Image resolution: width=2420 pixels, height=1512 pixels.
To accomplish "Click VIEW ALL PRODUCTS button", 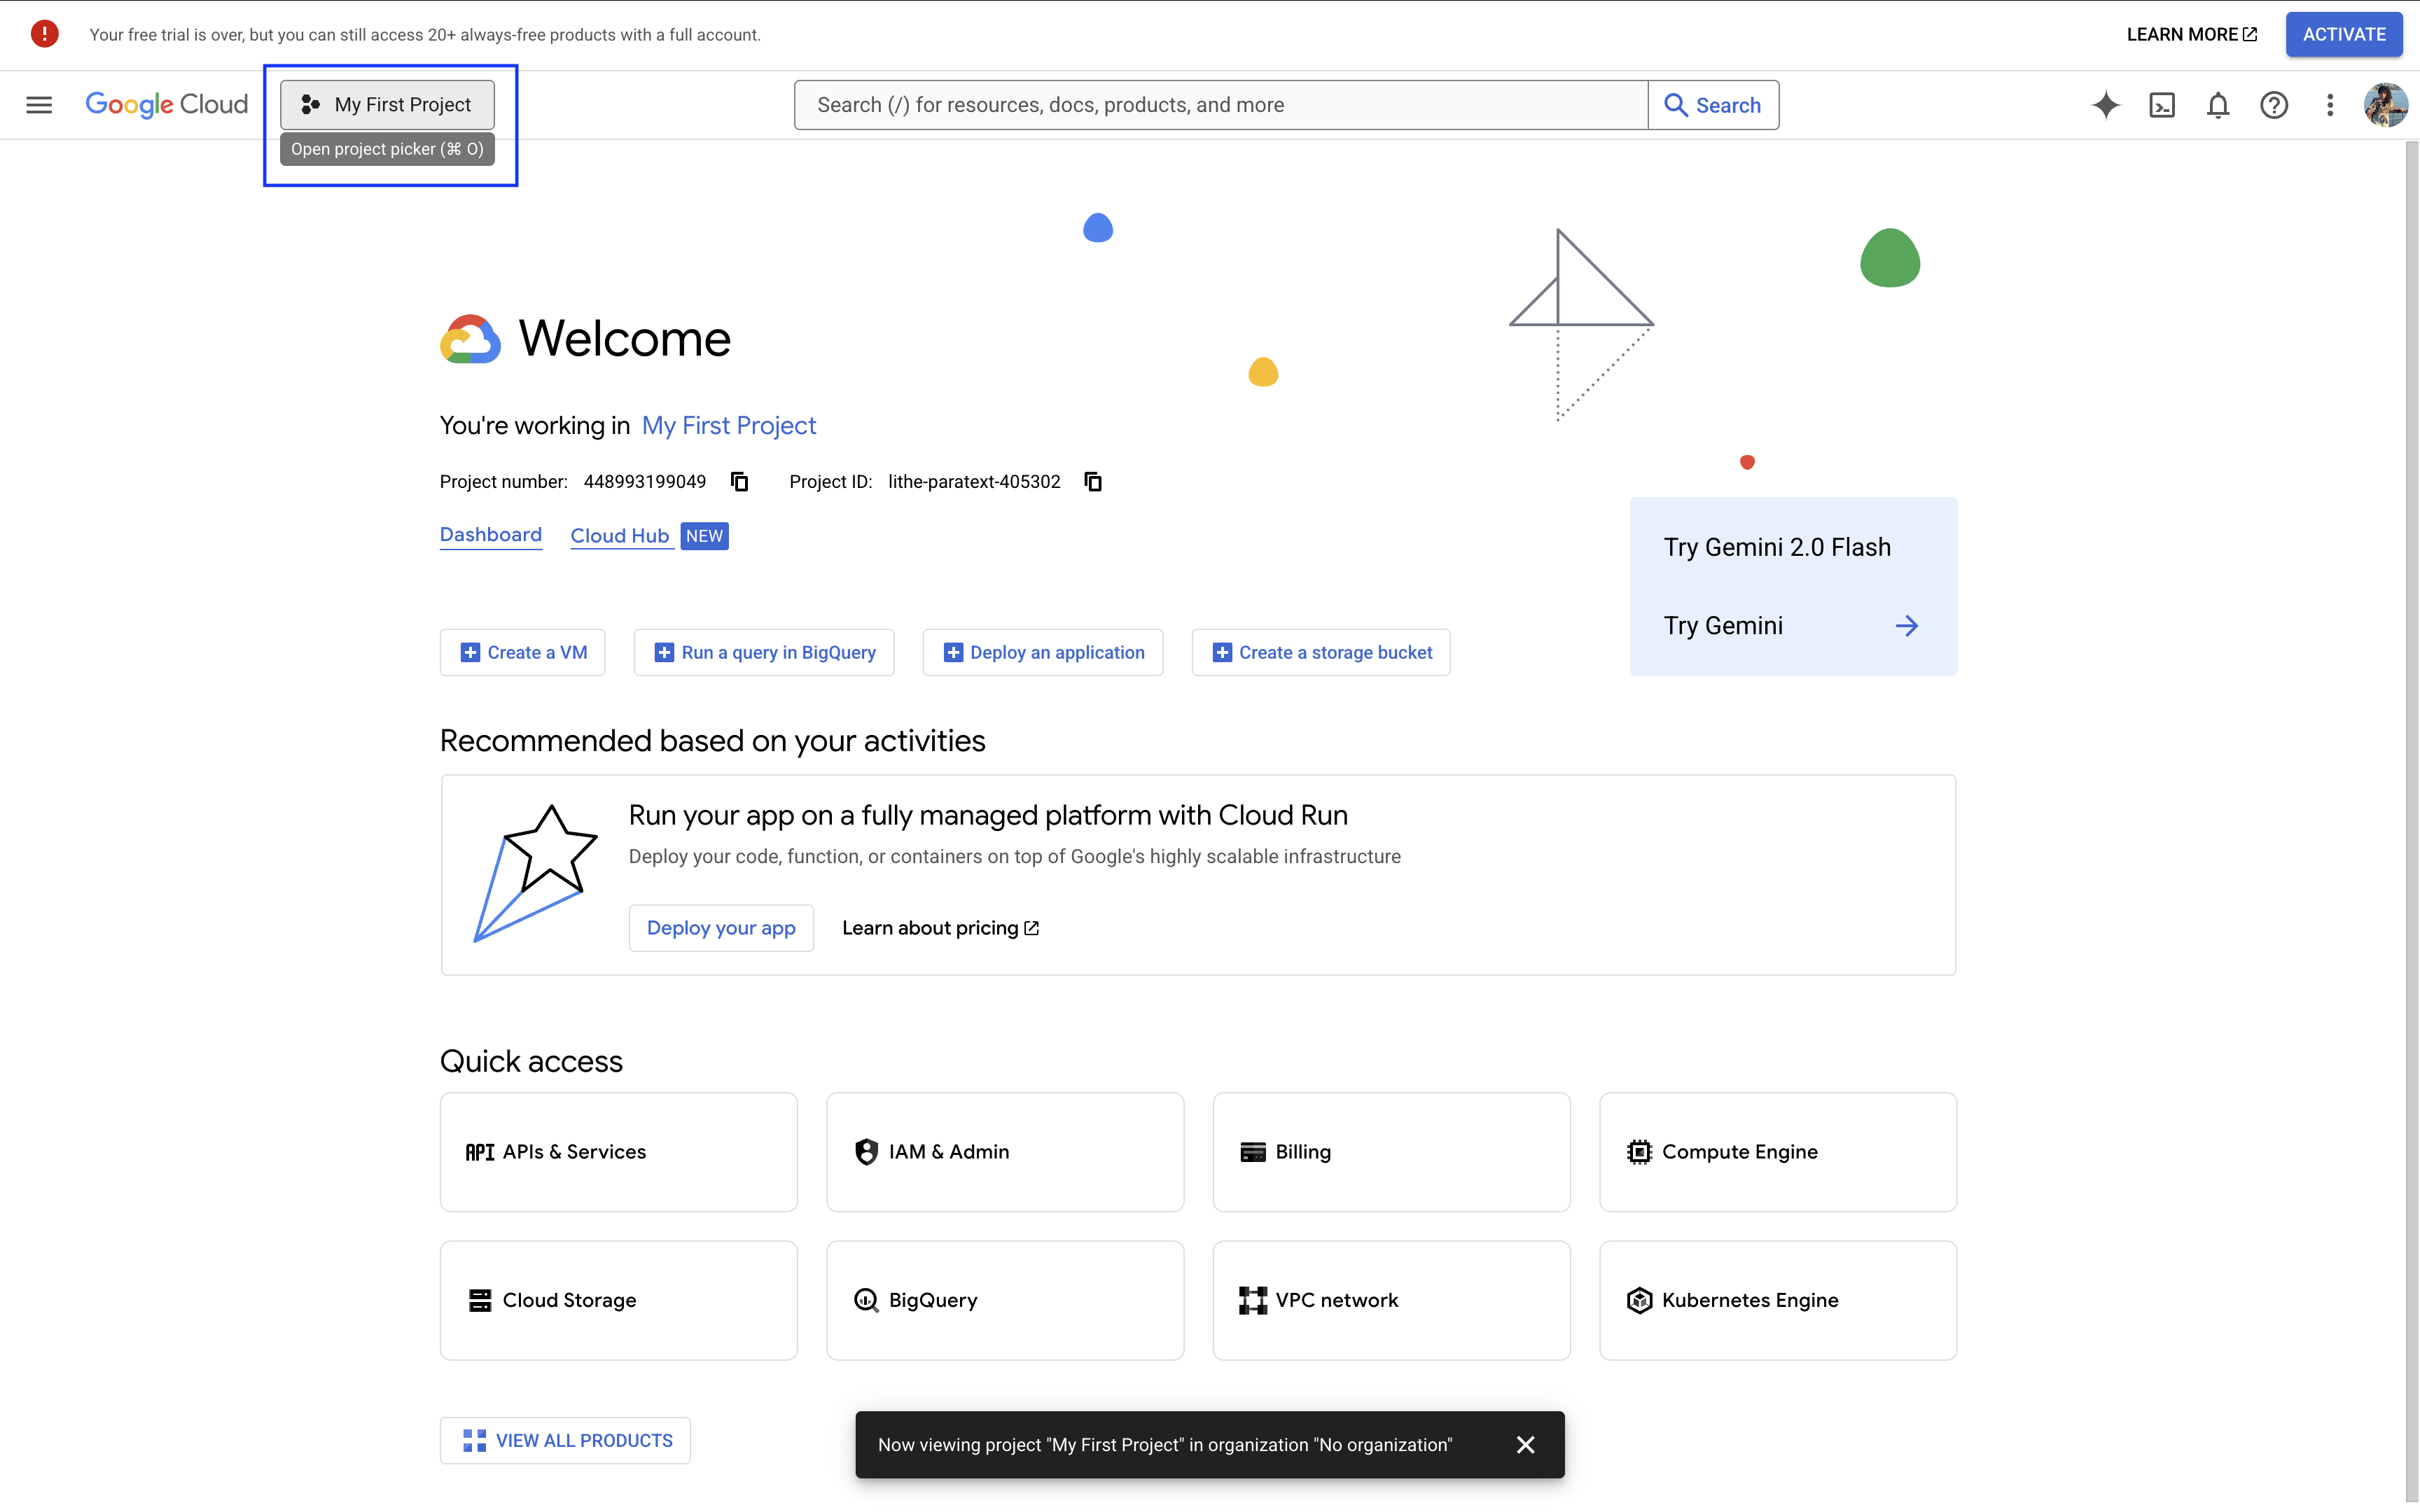I will pyautogui.click(x=565, y=1440).
